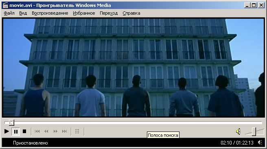Skip to the previous track
The width and height of the screenshot is (267, 149).
[37, 131]
